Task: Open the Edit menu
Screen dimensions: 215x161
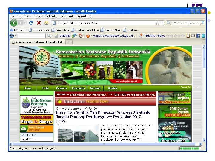Action: [x=20, y=16]
